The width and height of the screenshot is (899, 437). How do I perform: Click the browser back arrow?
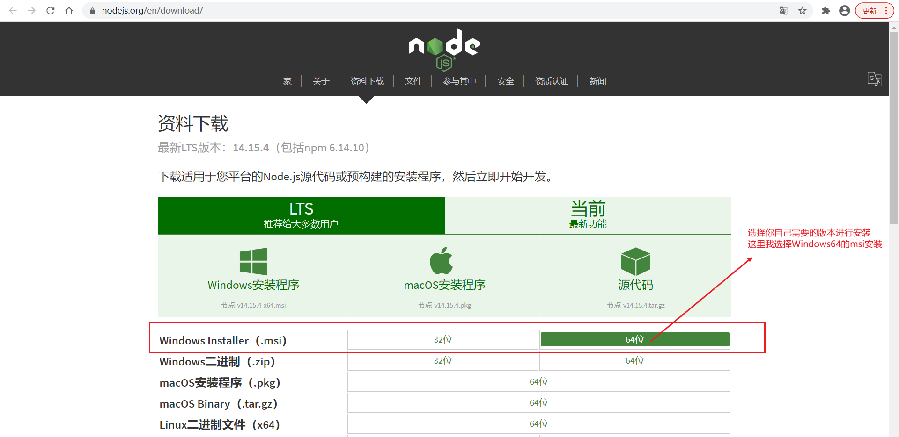(13, 10)
